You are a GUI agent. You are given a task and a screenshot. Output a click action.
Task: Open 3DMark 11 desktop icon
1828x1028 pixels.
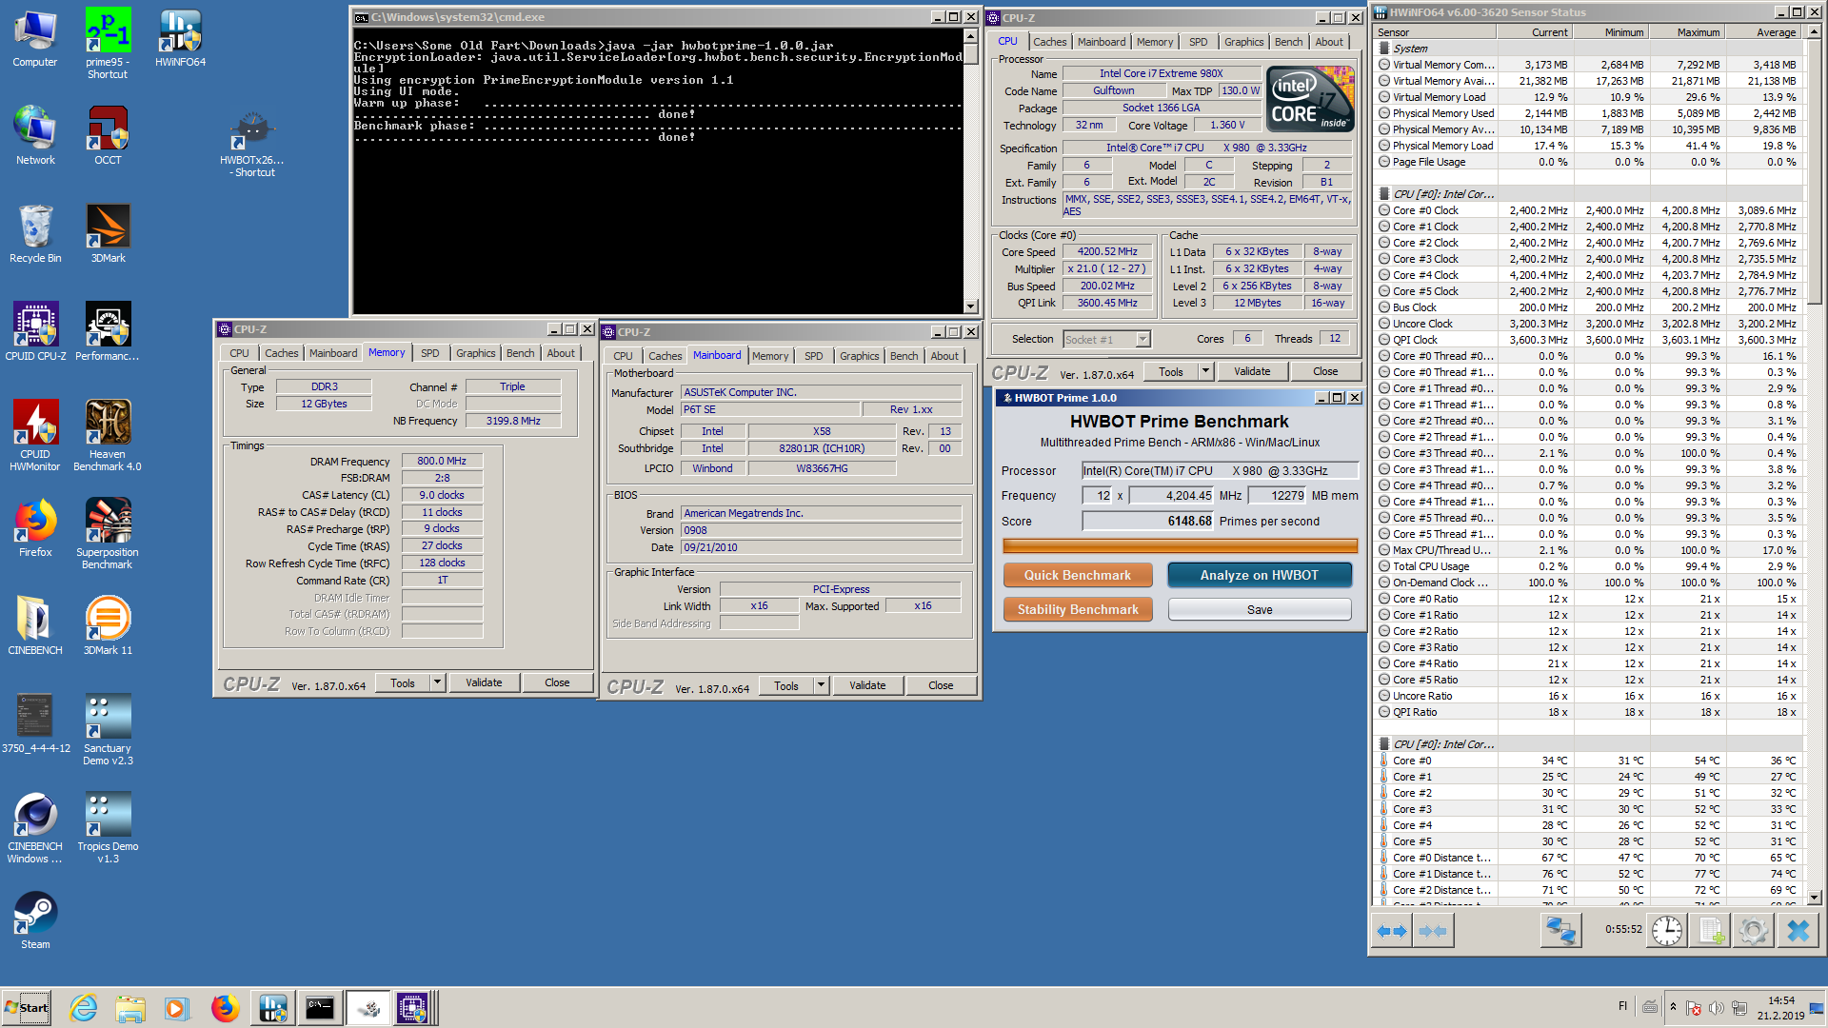click(x=108, y=626)
